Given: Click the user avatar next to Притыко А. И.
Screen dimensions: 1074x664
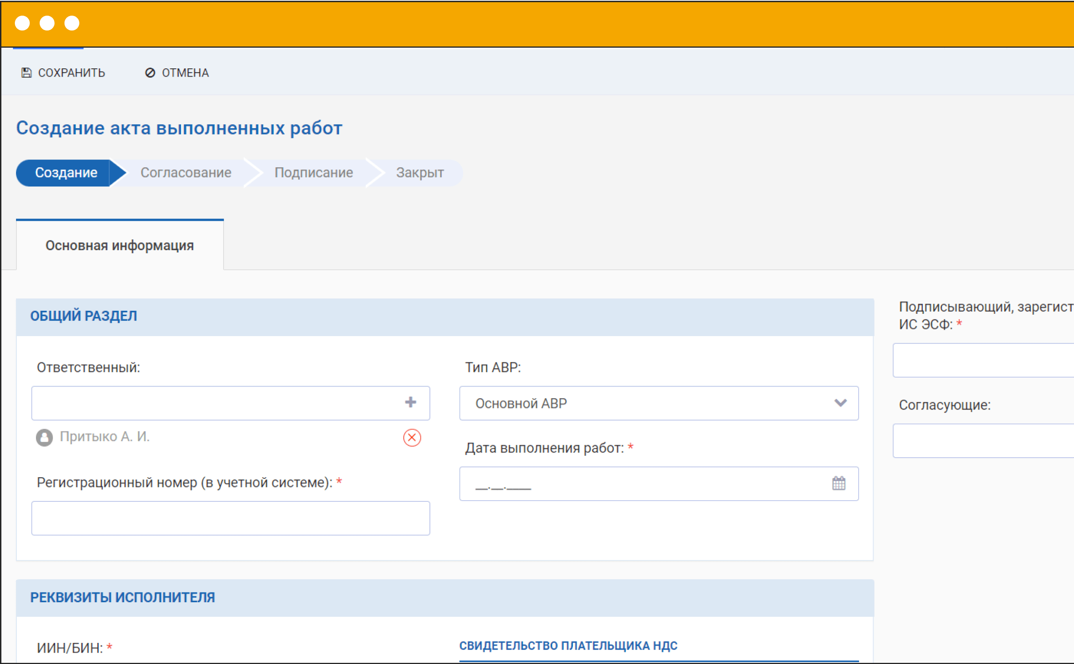Looking at the screenshot, I should pyautogui.click(x=44, y=437).
